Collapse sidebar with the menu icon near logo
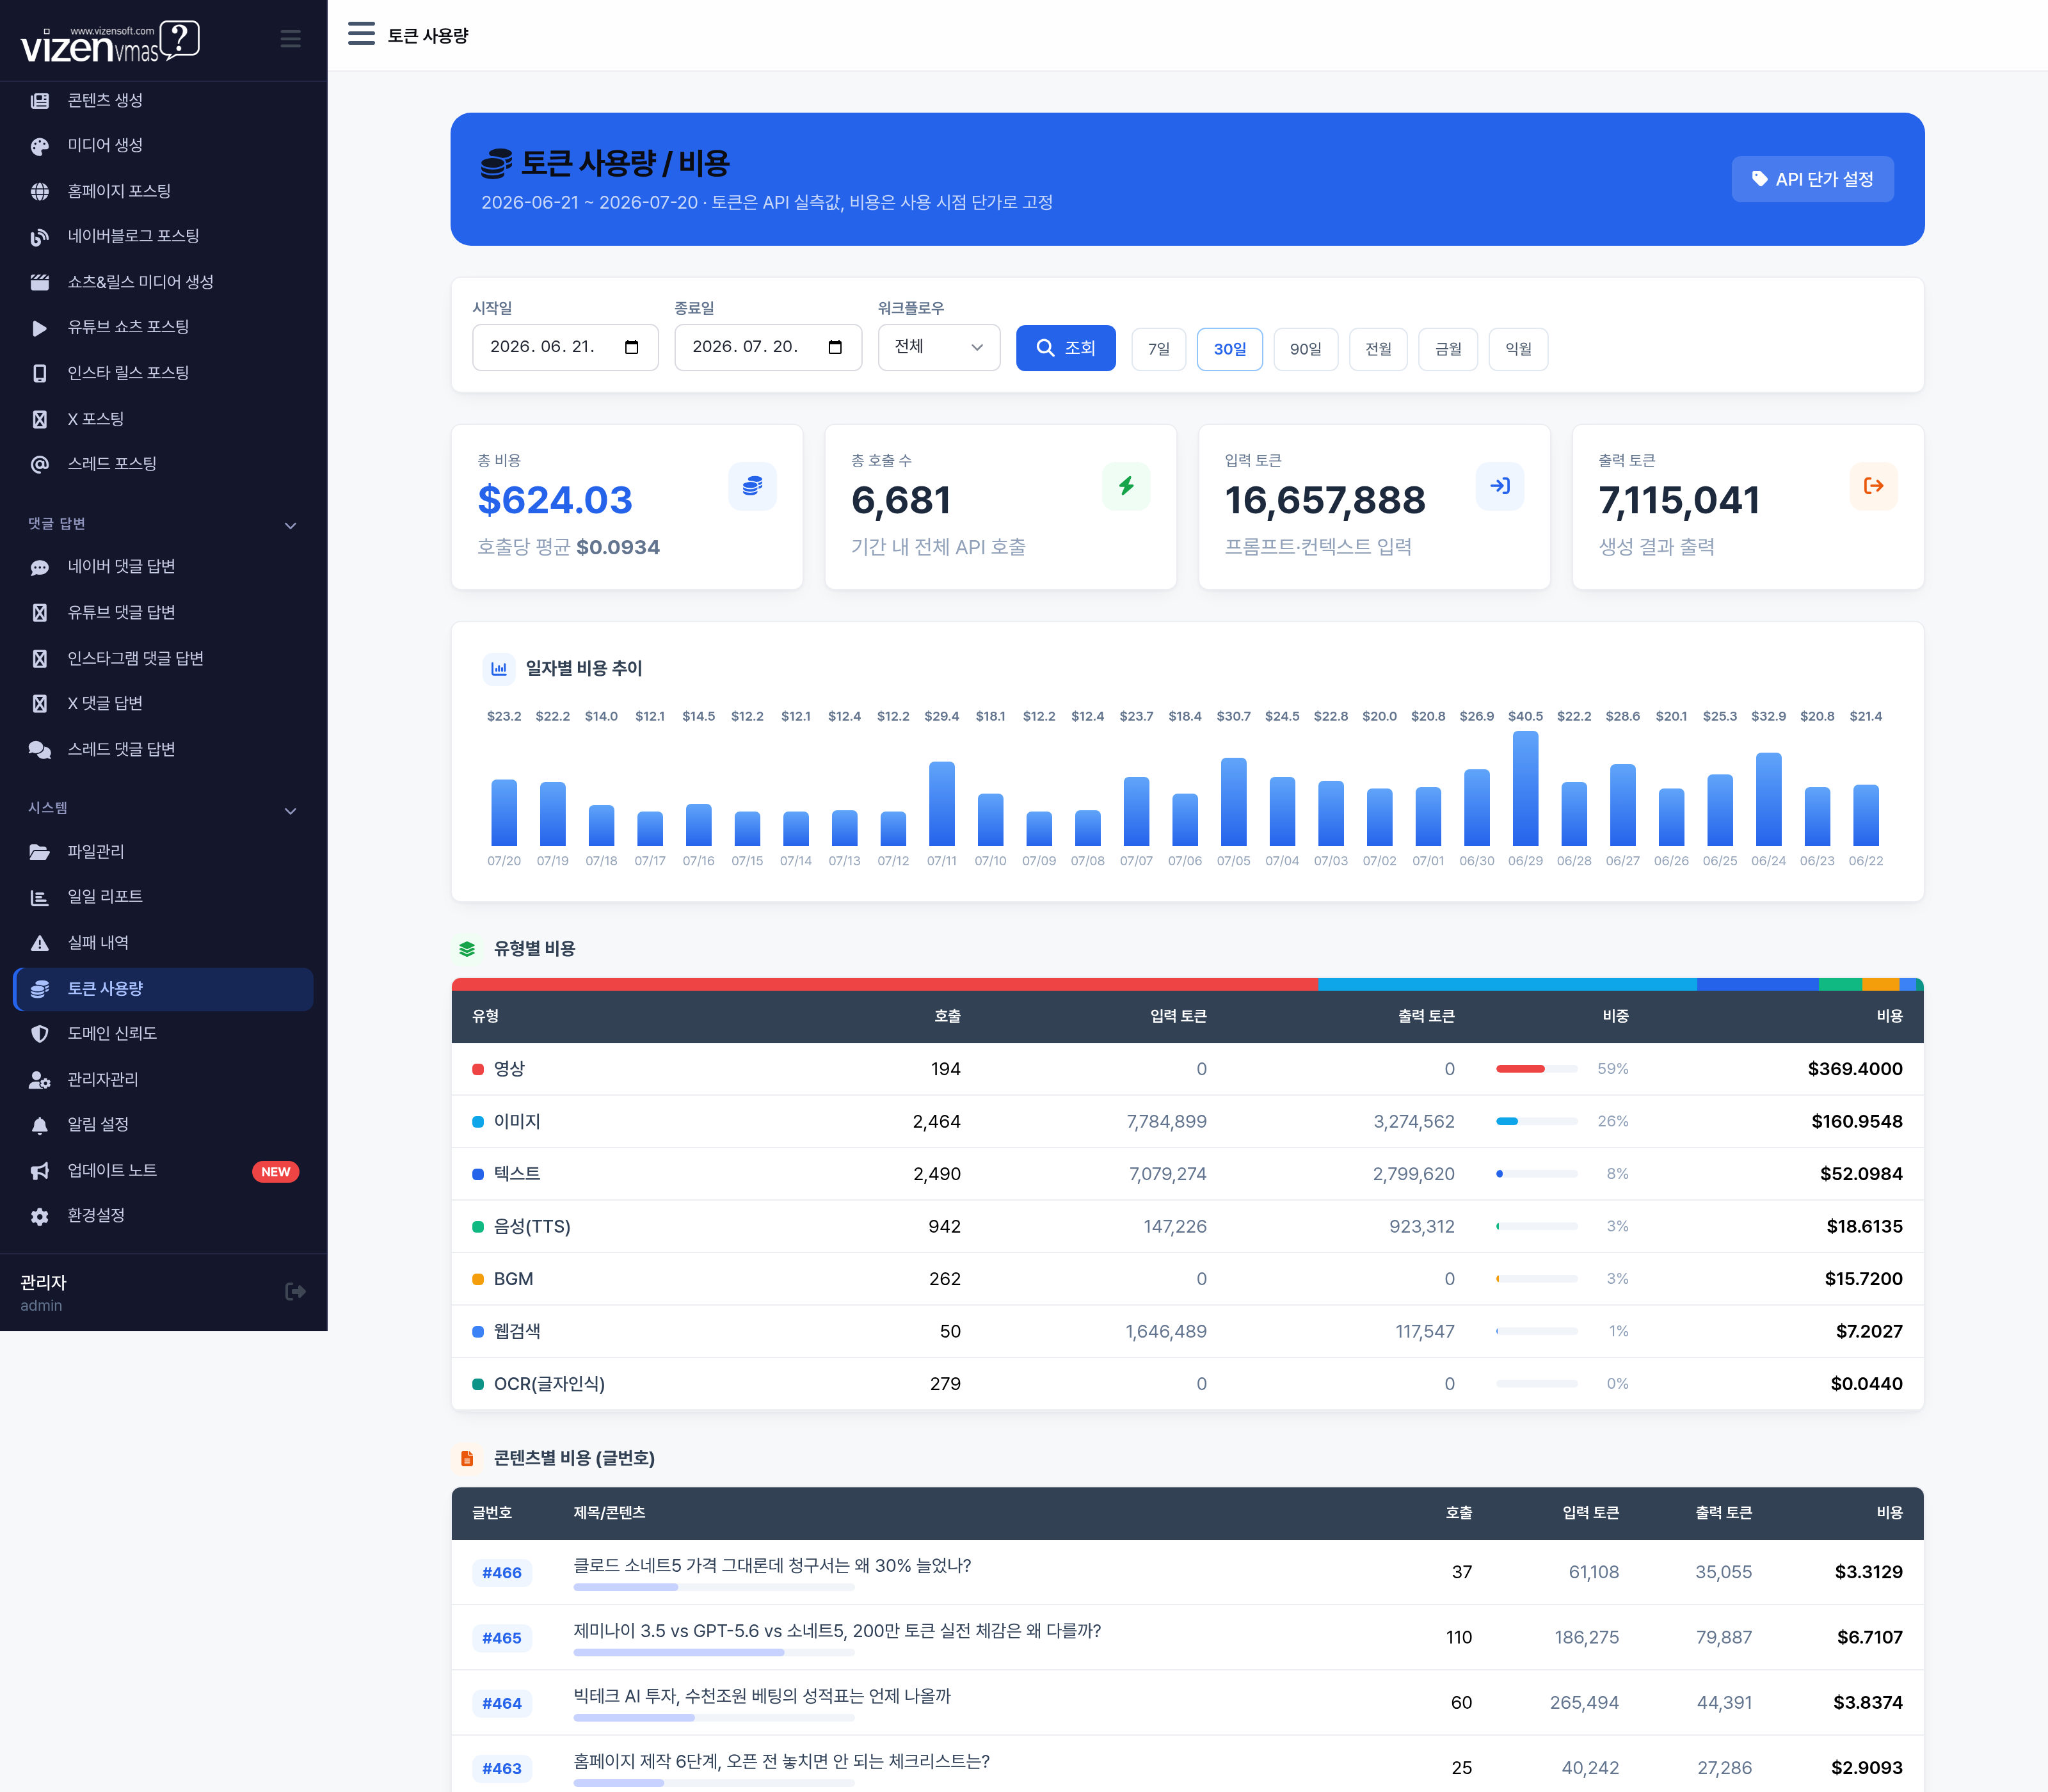This screenshot has width=2048, height=1792. pos(290,39)
